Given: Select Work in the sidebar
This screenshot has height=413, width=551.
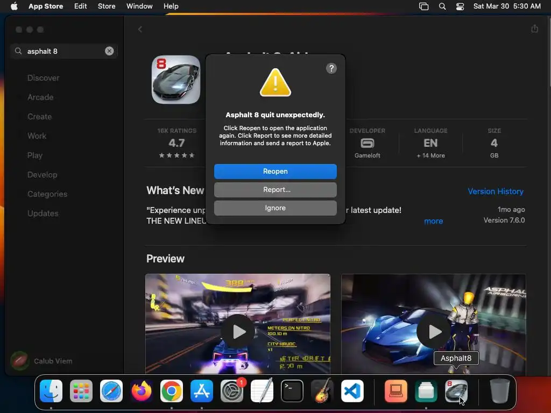Looking at the screenshot, I should 37,136.
